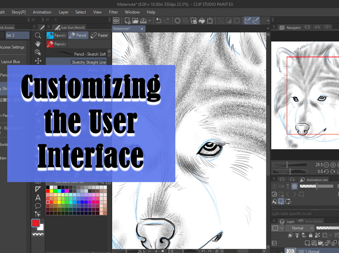The image size is (339, 253).
Task: Select the Pencil - Sketch Soft brush
Action: coord(77,54)
